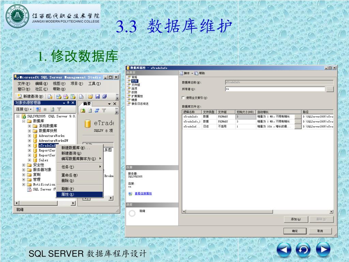Click the up-folder icon in 摘要 toolbar
Screen dimensions: 349x262
pos(83,111)
